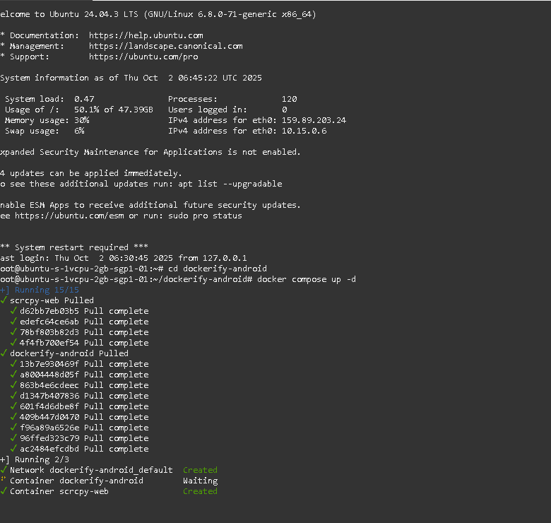
Task: Click the https://ubuntu.com/pro support URL
Action: coord(143,57)
